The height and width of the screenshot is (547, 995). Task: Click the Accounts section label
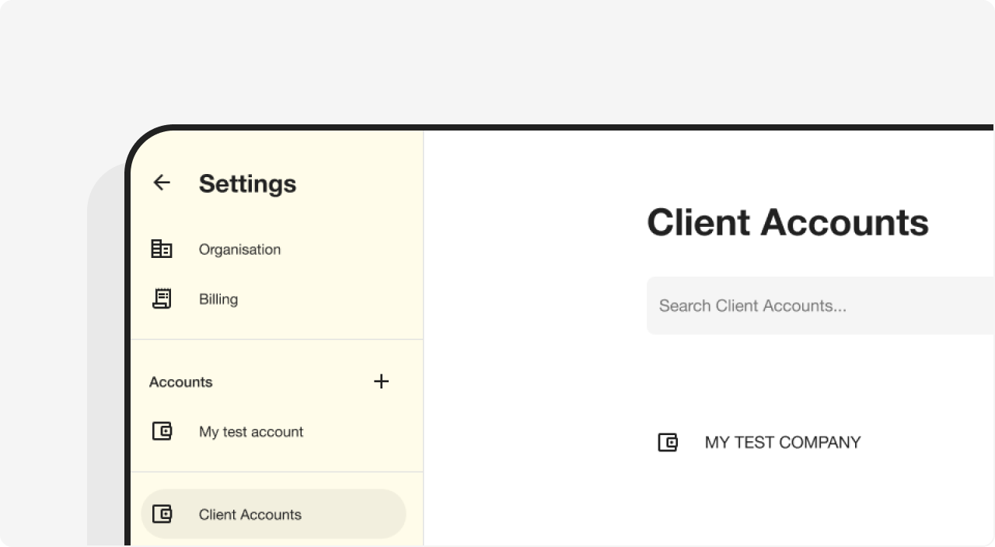[x=181, y=382]
